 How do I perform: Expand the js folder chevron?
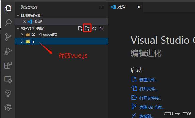22,41
